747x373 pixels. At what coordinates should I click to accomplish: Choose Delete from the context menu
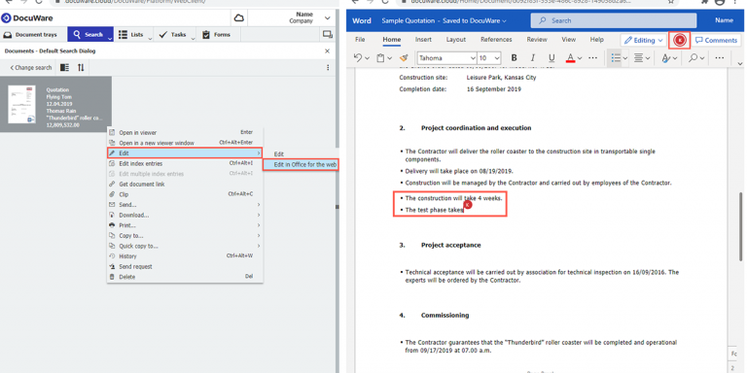185,277
